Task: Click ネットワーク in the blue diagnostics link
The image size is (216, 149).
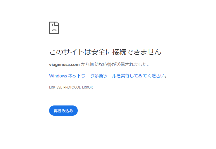Action: click(81, 76)
